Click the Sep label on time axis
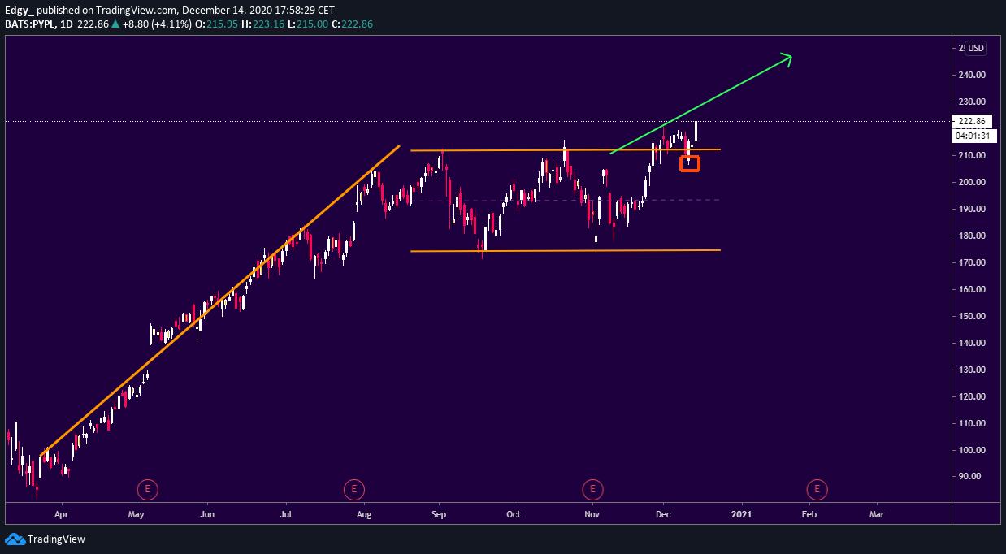 coord(440,514)
